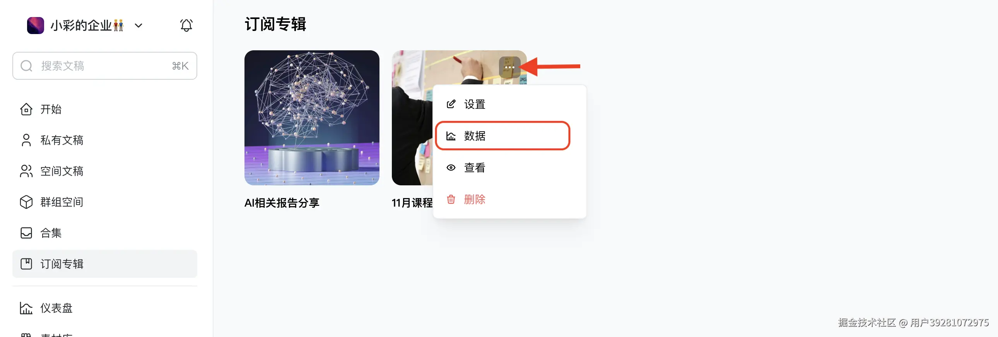Expand the 小彩的企业 workspace dropdown chevron
The width and height of the screenshot is (998, 337).
tap(138, 26)
